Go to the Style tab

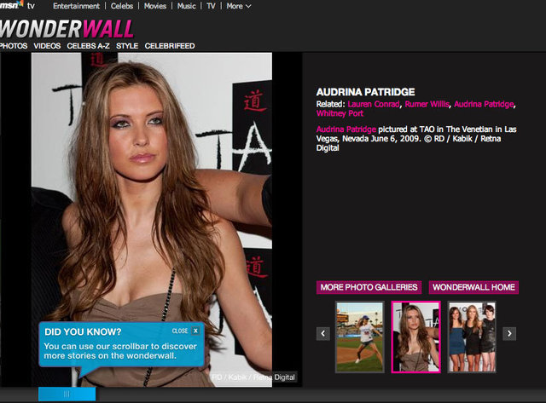(x=127, y=46)
